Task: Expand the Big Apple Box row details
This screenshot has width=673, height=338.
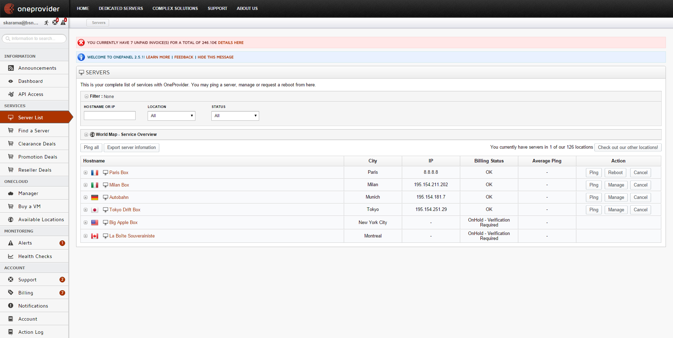Action: pos(86,223)
